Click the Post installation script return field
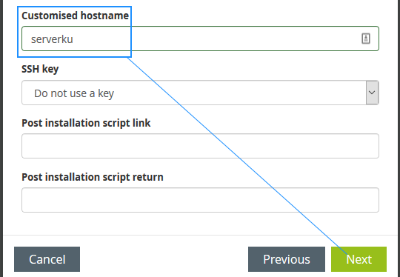This screenshot has width=400, height=277. pos(200,200)
